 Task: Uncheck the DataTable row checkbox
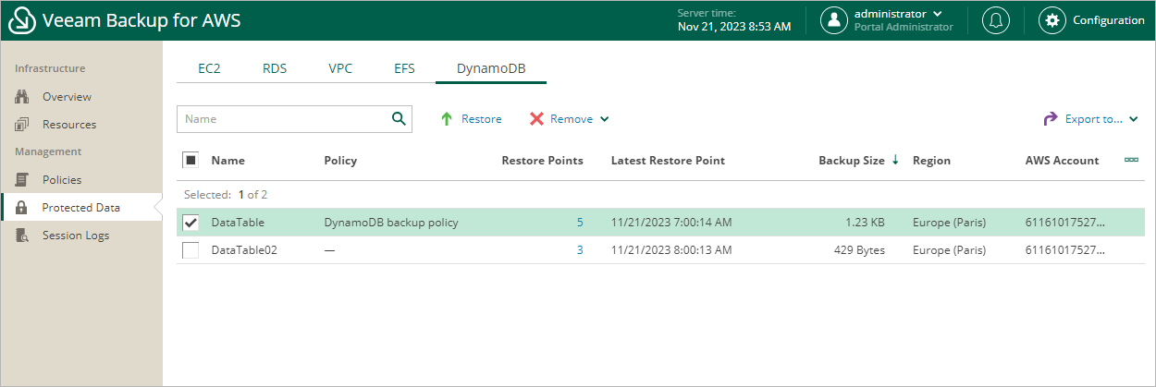pyautogui.click(x=191, y=223)
